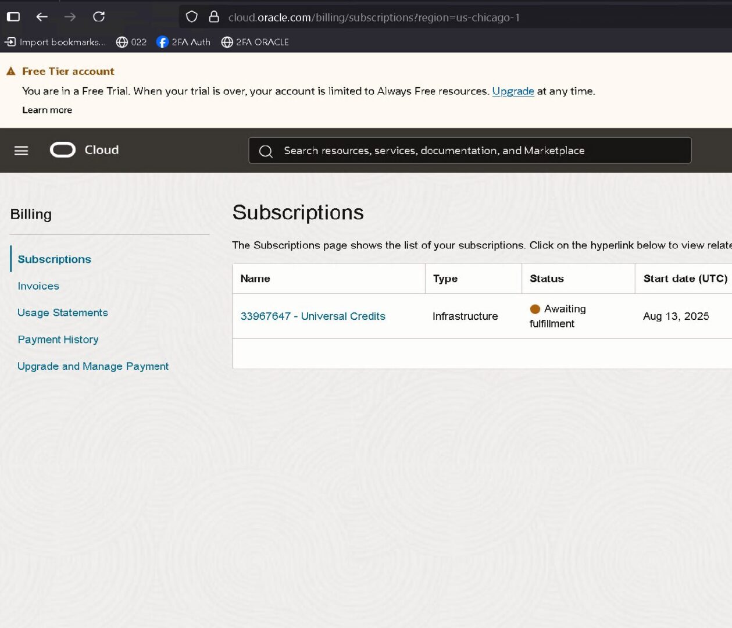Open Invoices in the Billing sidebar
Screen dimensions: 732x628
(x=38, y=286)
